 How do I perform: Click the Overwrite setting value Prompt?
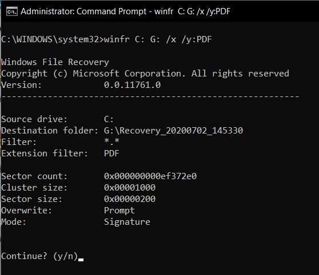click(x=119, y=211)
